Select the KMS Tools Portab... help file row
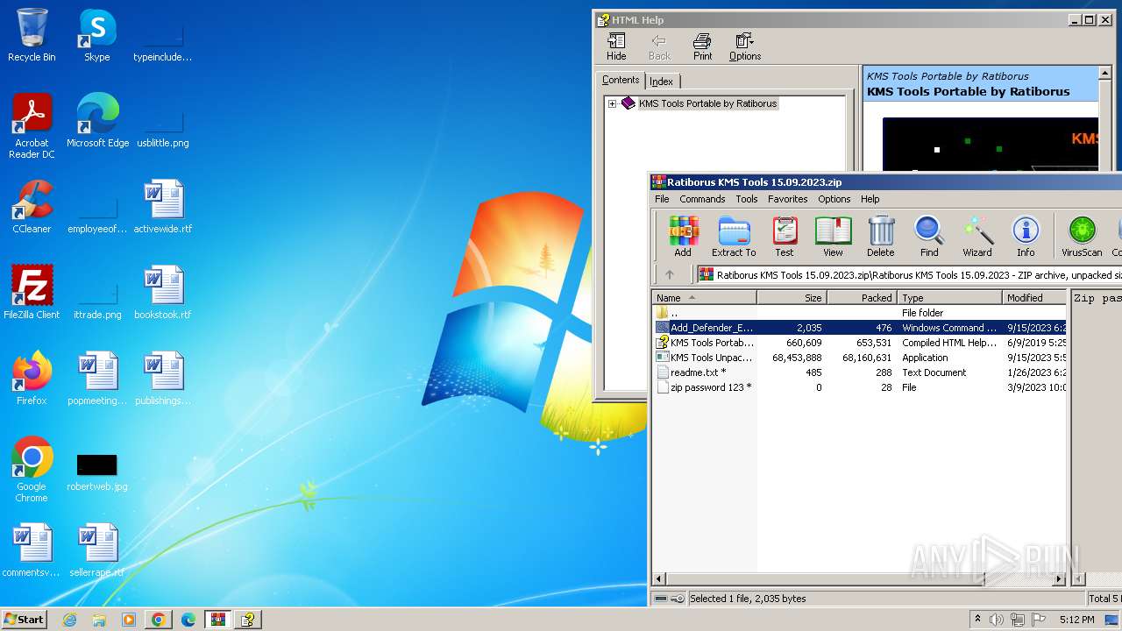 tap(859, 343)
